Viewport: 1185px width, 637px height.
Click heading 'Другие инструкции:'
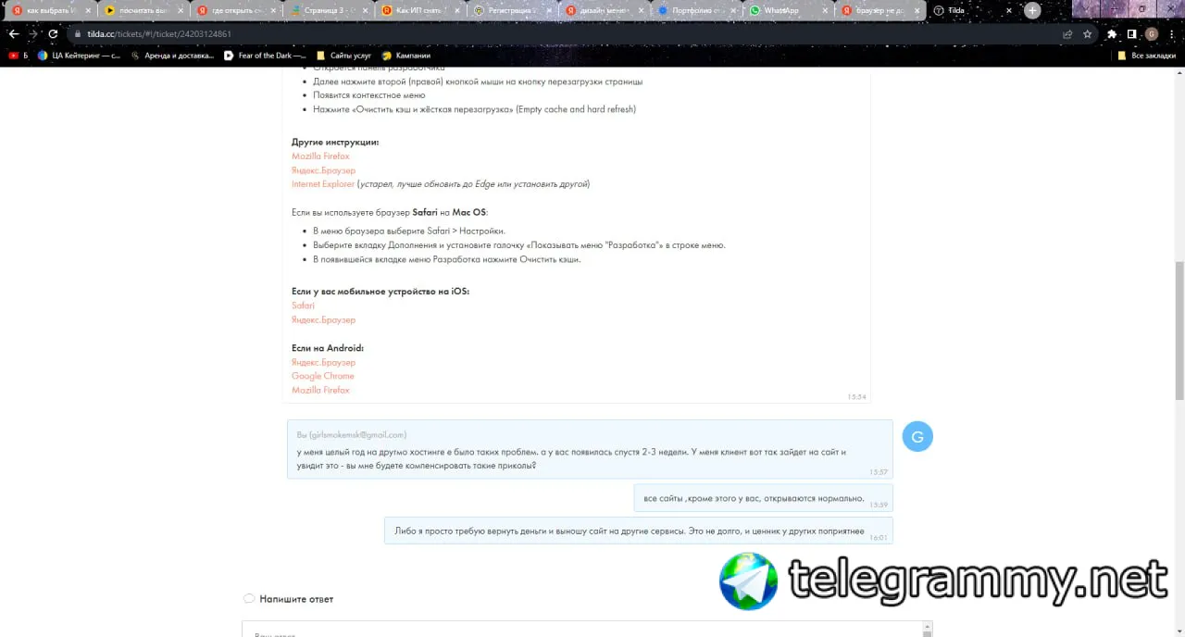(x=335, y=142)
